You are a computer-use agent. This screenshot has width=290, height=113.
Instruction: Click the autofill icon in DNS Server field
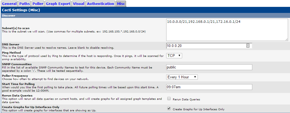(x=248, y=46)
